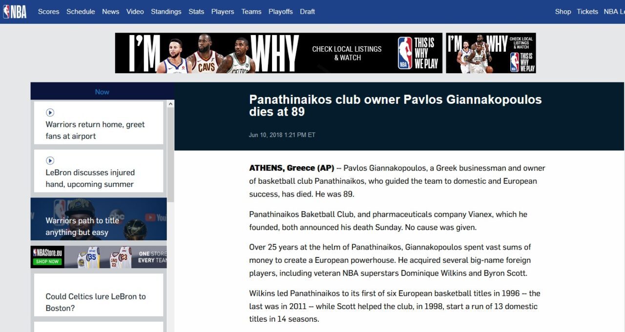
Task: Play the Warriors return home video icon
Action: [x=50, y=113]
